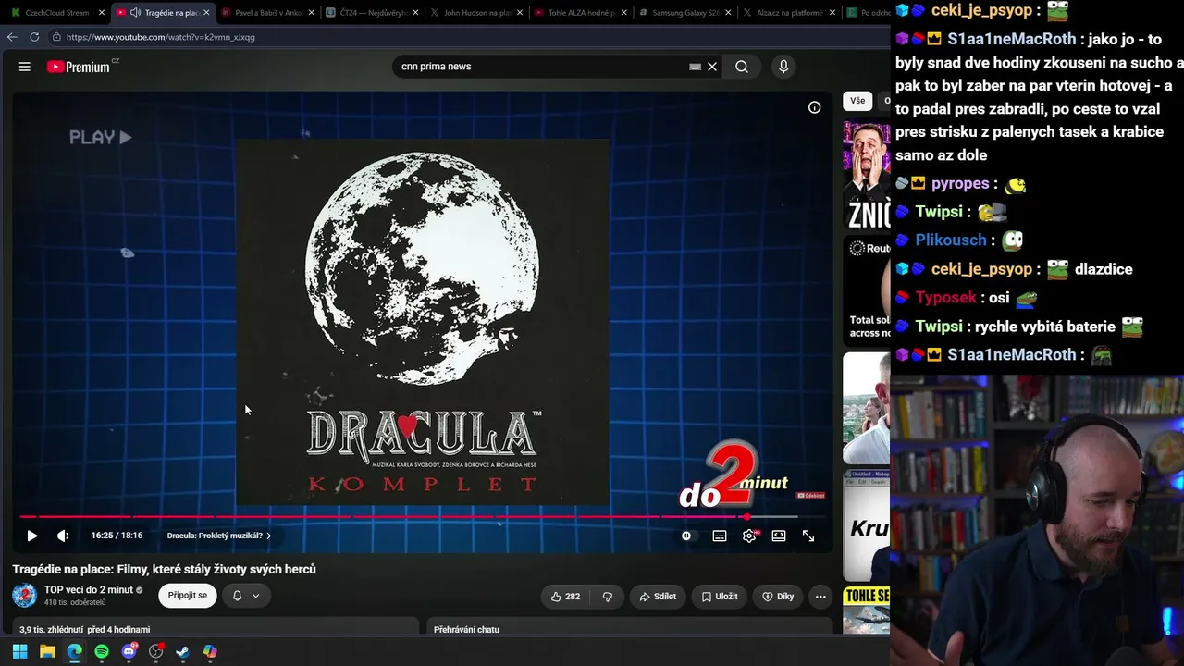Image resolution: width=1184 pixels, height=666 pixels.
Task: Click chat username pyropes
Action: (x=960, y=183)
